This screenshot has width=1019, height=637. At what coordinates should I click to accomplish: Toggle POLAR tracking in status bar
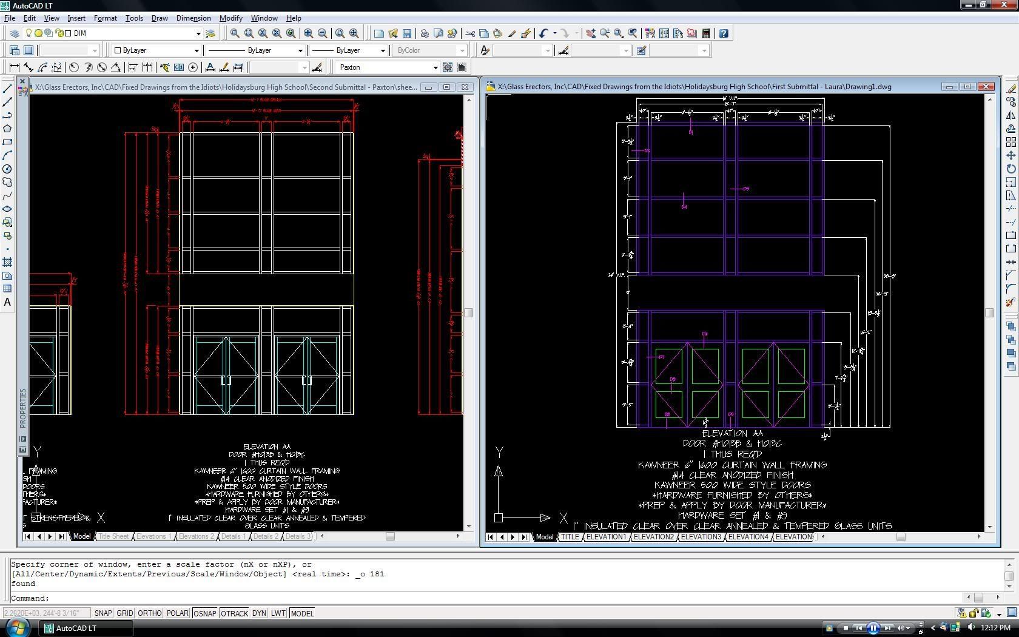pyautogui.click(x=177, y=613)
